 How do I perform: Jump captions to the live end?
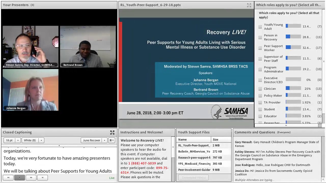pyautogui.click(x=42, y=178)
